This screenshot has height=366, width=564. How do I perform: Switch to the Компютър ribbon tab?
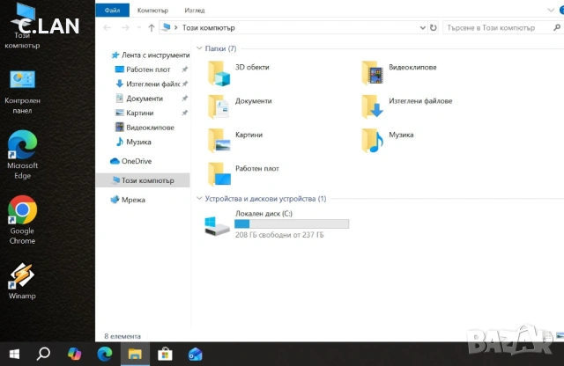(x=152, y=11)
